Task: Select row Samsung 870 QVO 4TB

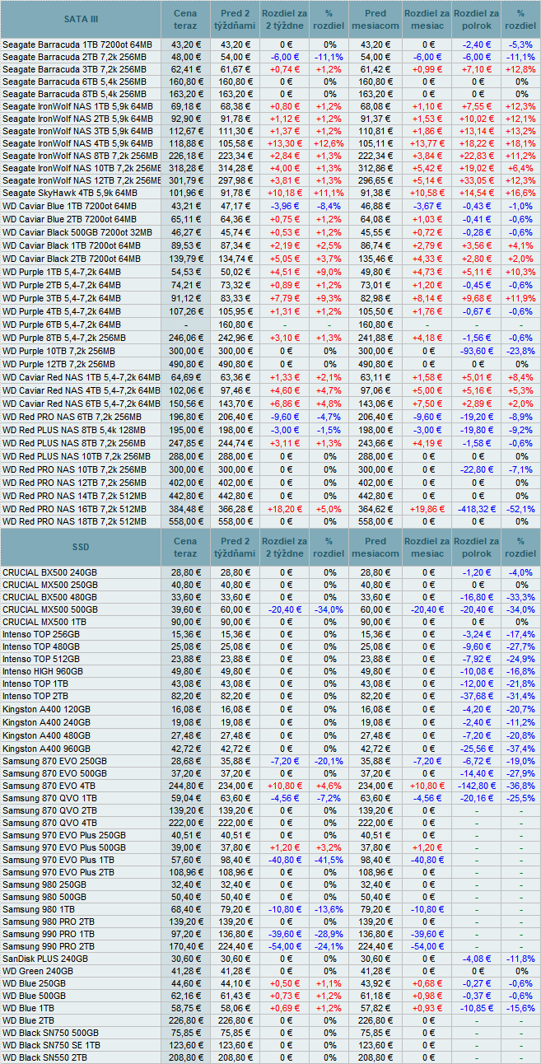Action: [270, 823]
